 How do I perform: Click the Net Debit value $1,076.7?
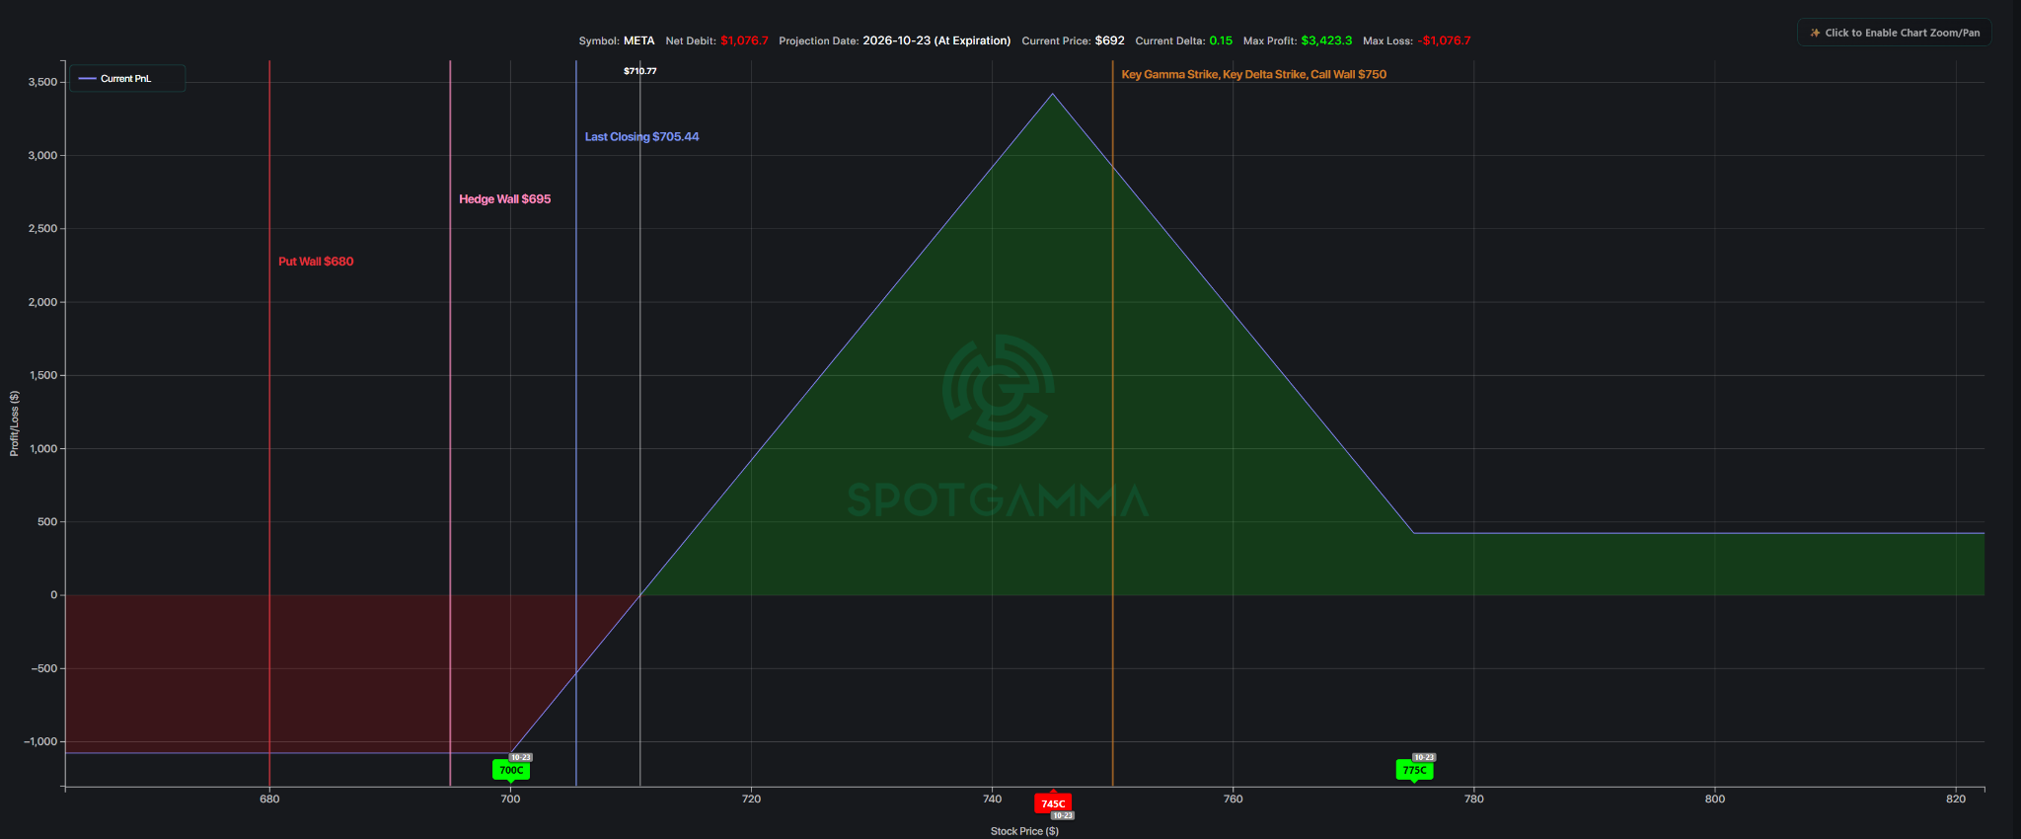744,40
